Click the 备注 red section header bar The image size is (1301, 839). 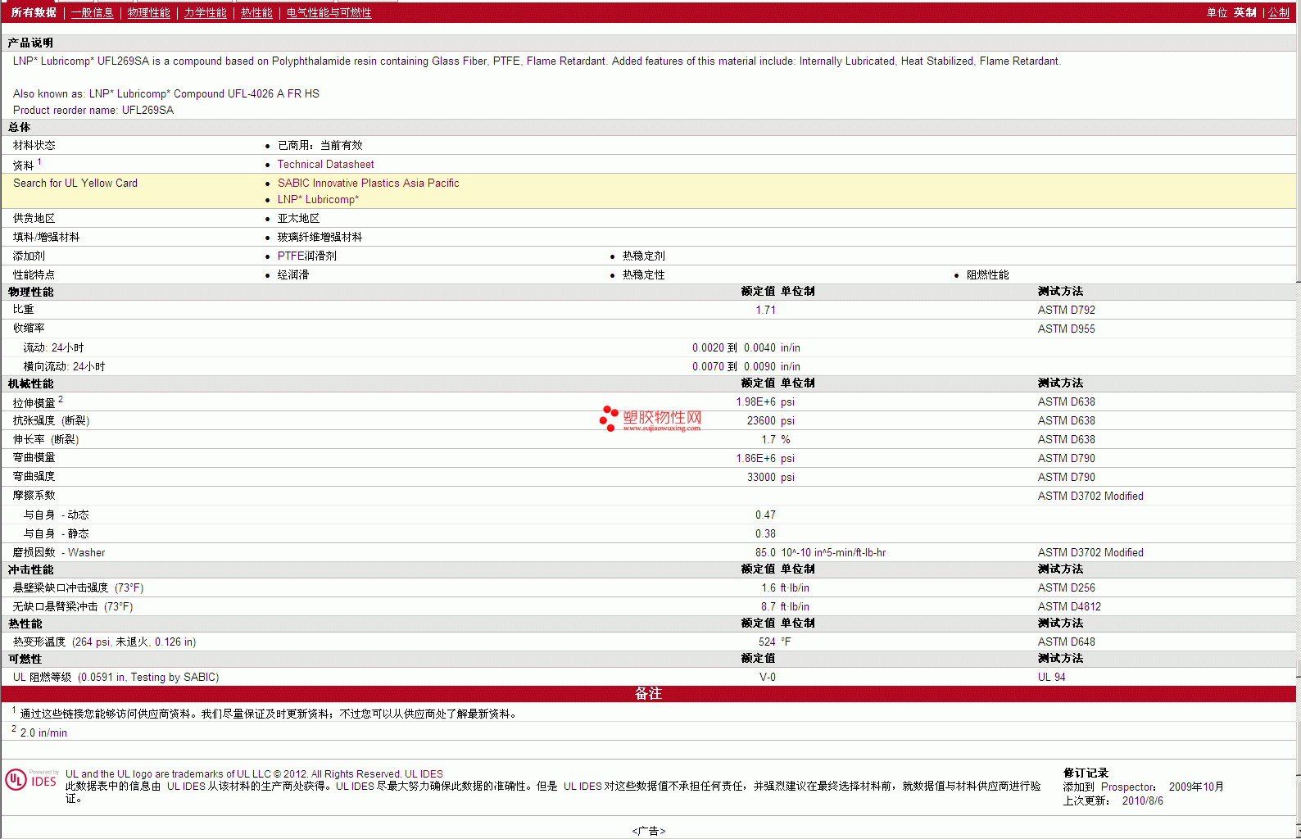point(648,694)
